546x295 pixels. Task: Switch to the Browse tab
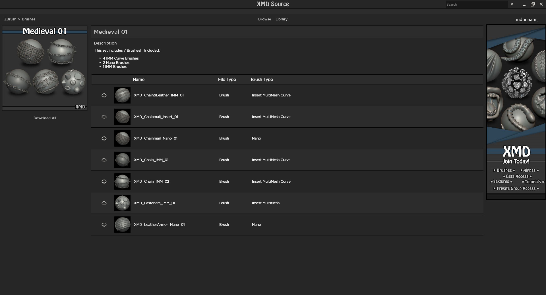[264, 19]
